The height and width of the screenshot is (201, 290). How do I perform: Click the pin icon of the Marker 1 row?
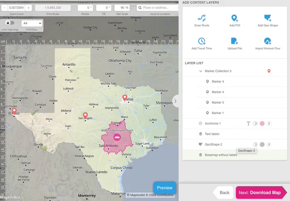207,113
